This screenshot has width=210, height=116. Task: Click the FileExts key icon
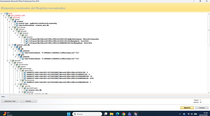[21, 84]
